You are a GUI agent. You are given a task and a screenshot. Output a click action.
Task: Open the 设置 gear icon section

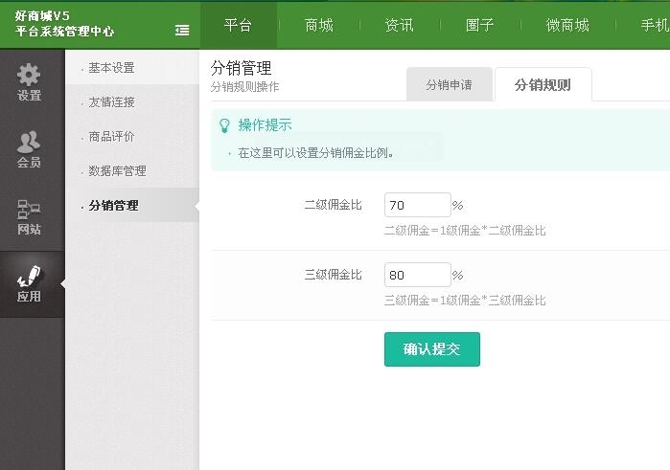(x=29, y=82)
